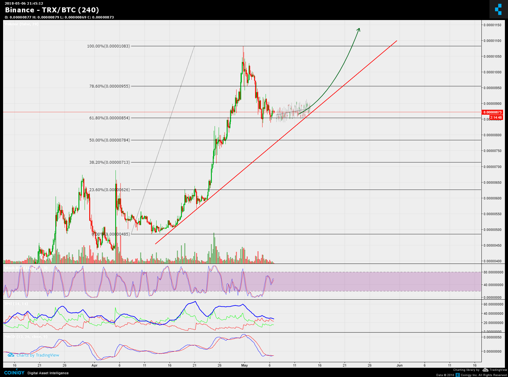Open the 'charts by TradingView' link
508x377 pixels.
pos(38,355)
